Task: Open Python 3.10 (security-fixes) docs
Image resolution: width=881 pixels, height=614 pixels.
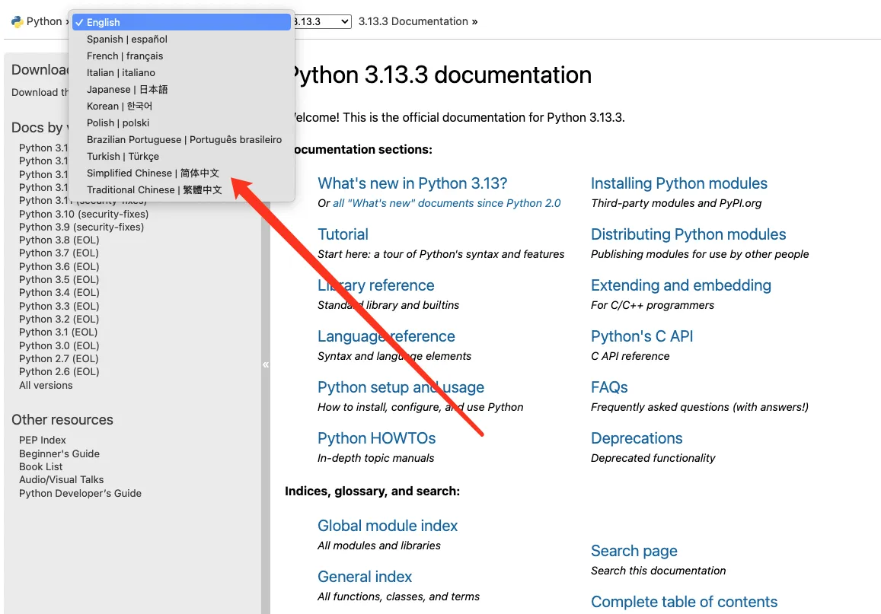Action: (84, 215)
